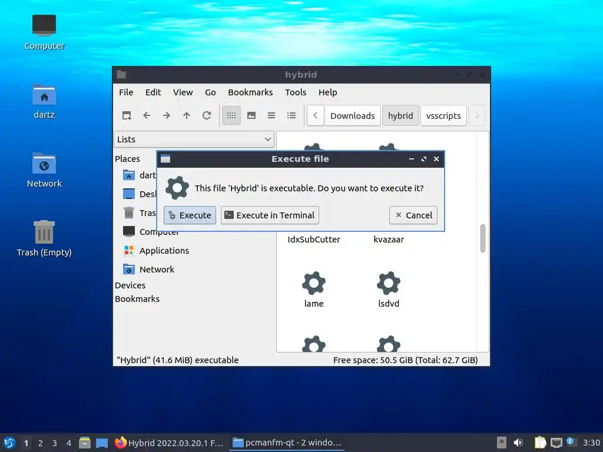Switch to thumbnail view mode
Viewport: 603px width, 452px height.
tap(251, 115)
